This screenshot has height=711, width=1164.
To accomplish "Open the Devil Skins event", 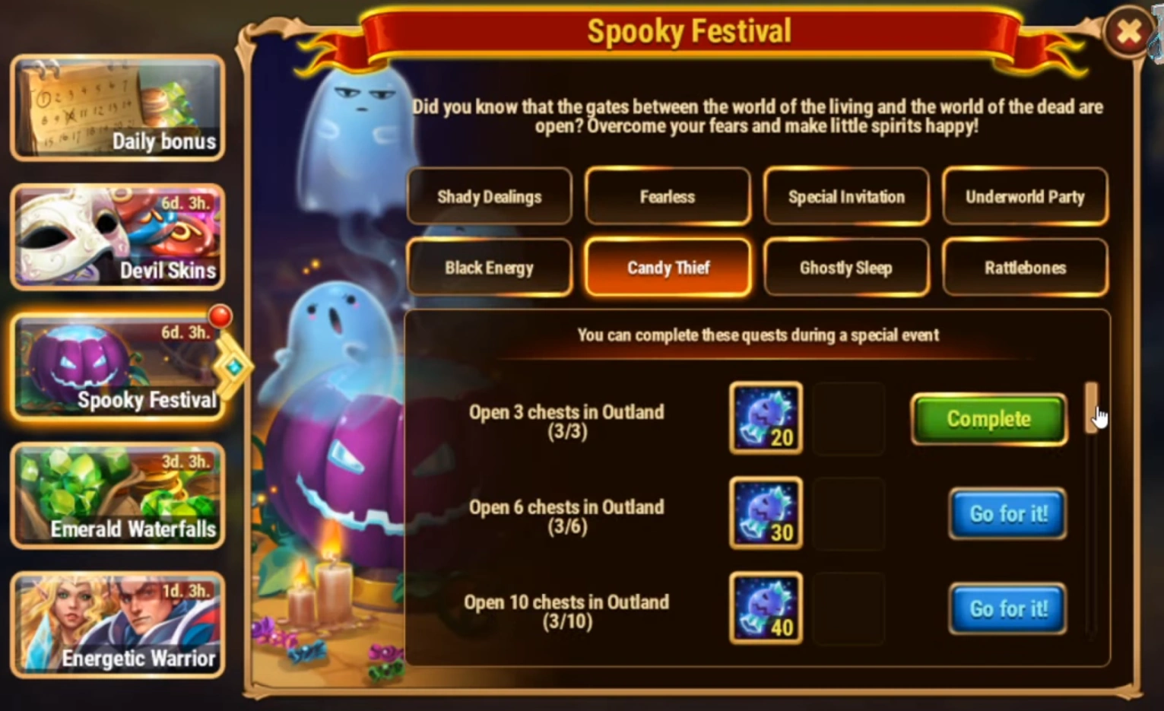I will [118, 237].
